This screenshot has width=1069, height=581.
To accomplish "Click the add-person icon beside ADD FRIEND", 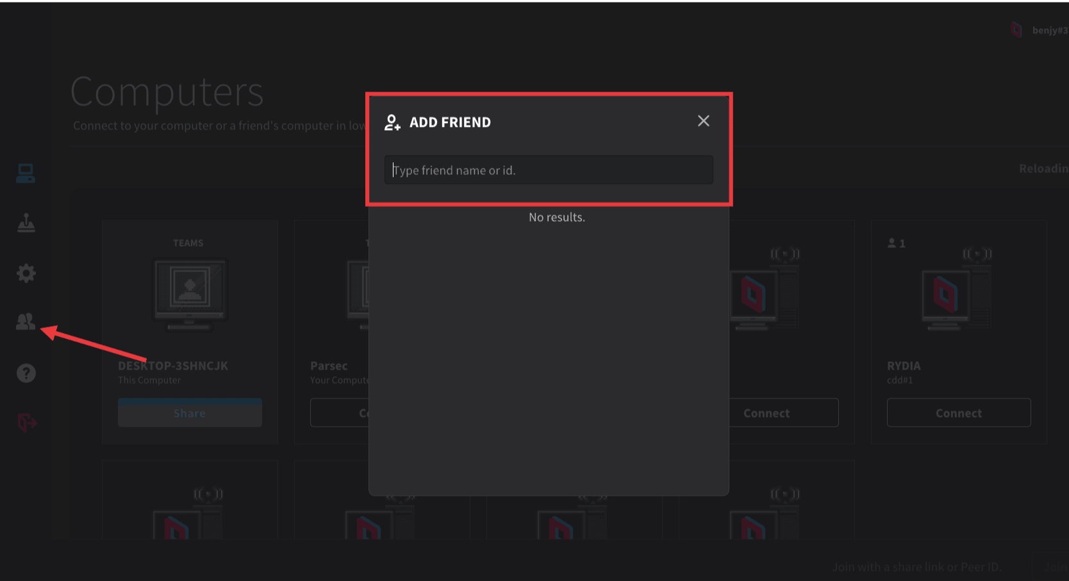I will (392, 122).
